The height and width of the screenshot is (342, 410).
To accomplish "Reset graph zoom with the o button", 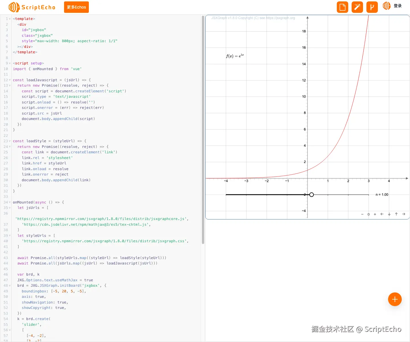I will (x=368, y=214).
